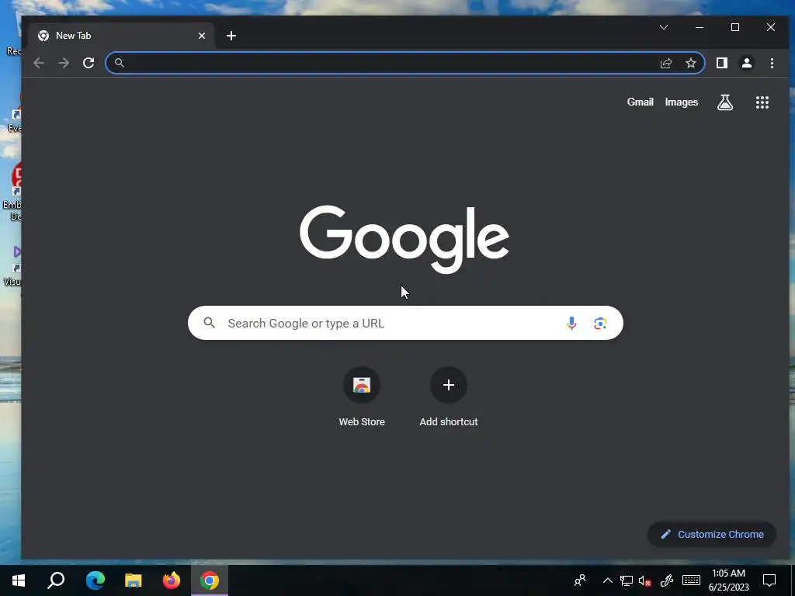Click the Chrome taskbar icon

210,580
